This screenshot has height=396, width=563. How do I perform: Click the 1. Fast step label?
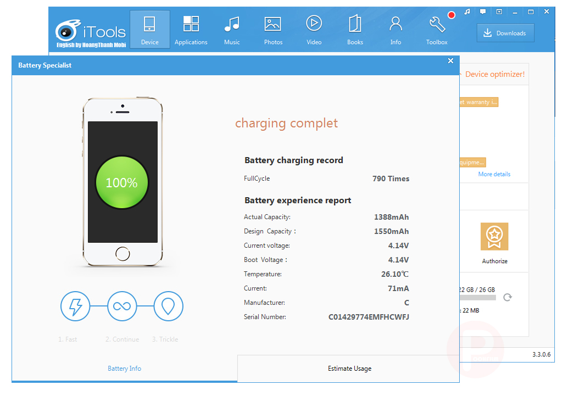(x=68, y=339)
